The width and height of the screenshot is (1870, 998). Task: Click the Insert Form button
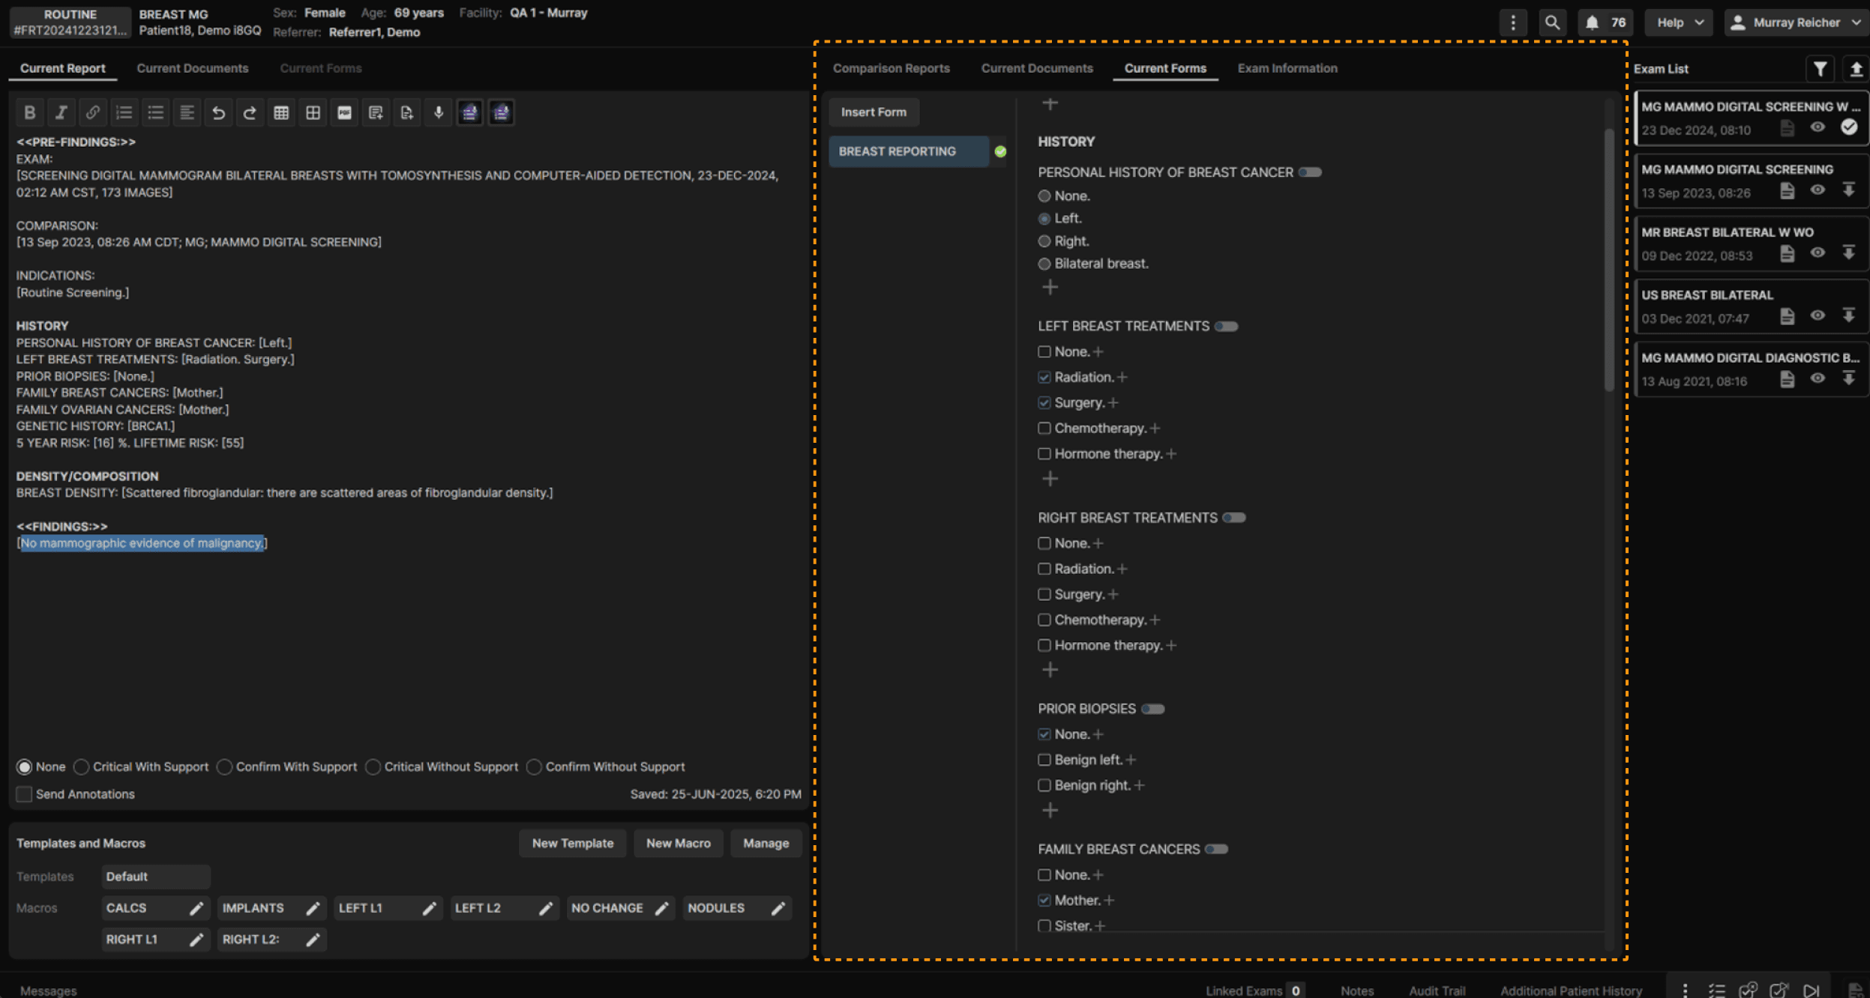pos(874,112)
